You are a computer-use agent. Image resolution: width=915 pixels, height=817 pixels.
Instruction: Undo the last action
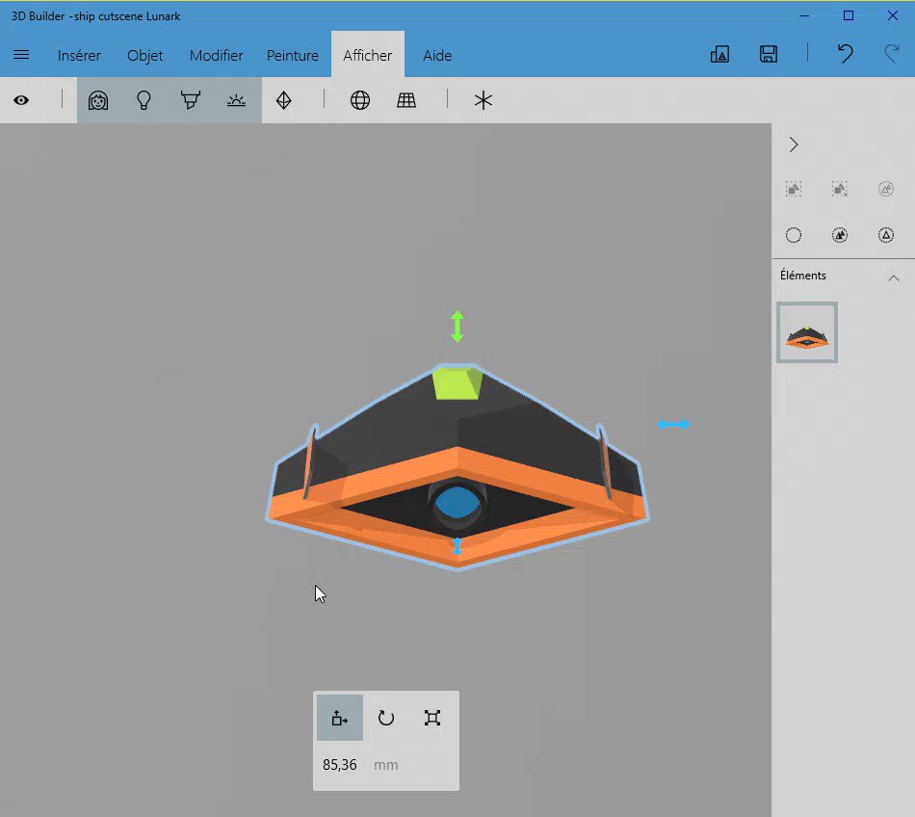(x=845, y=54)
